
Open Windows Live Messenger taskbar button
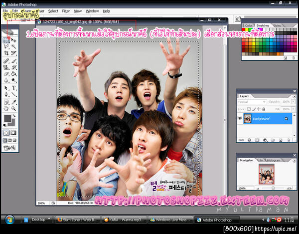170,220
